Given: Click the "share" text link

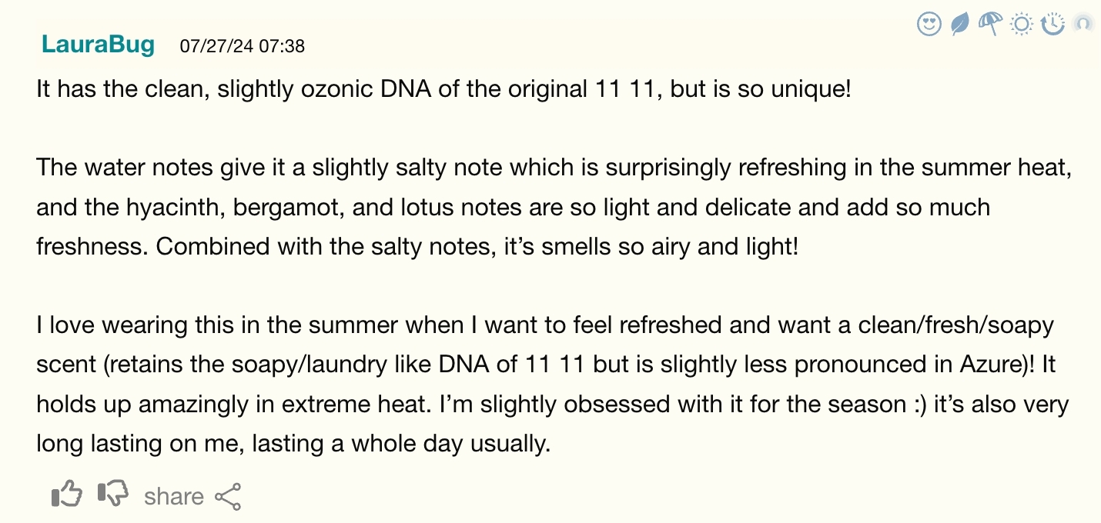Looking at the screenshot, I should click(173, 497).
